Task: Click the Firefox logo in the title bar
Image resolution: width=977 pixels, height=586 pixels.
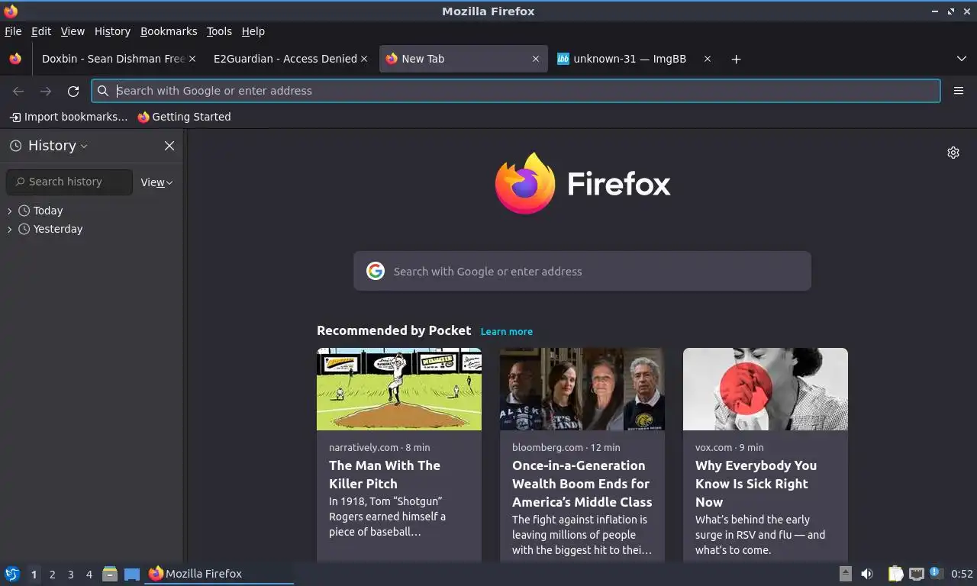Action: click(10, 11)
